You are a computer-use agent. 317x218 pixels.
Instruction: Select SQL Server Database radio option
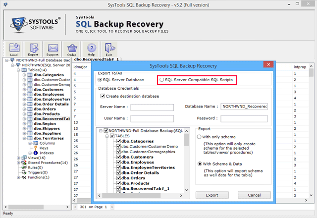100,80
